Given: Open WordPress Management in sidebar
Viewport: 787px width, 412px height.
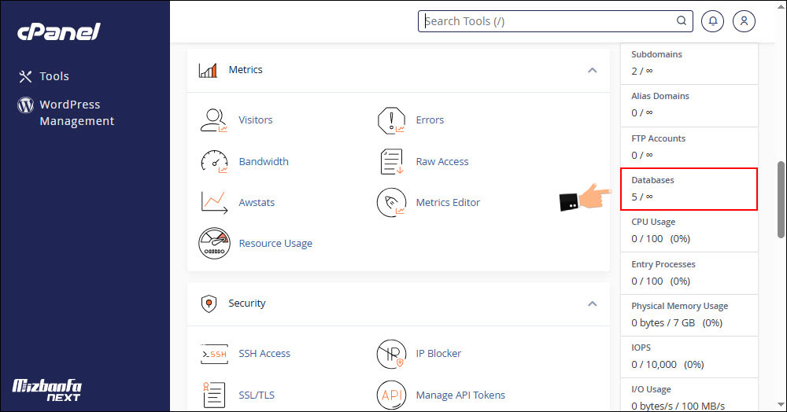Looking at the screenshot, I should coord(76,112).
